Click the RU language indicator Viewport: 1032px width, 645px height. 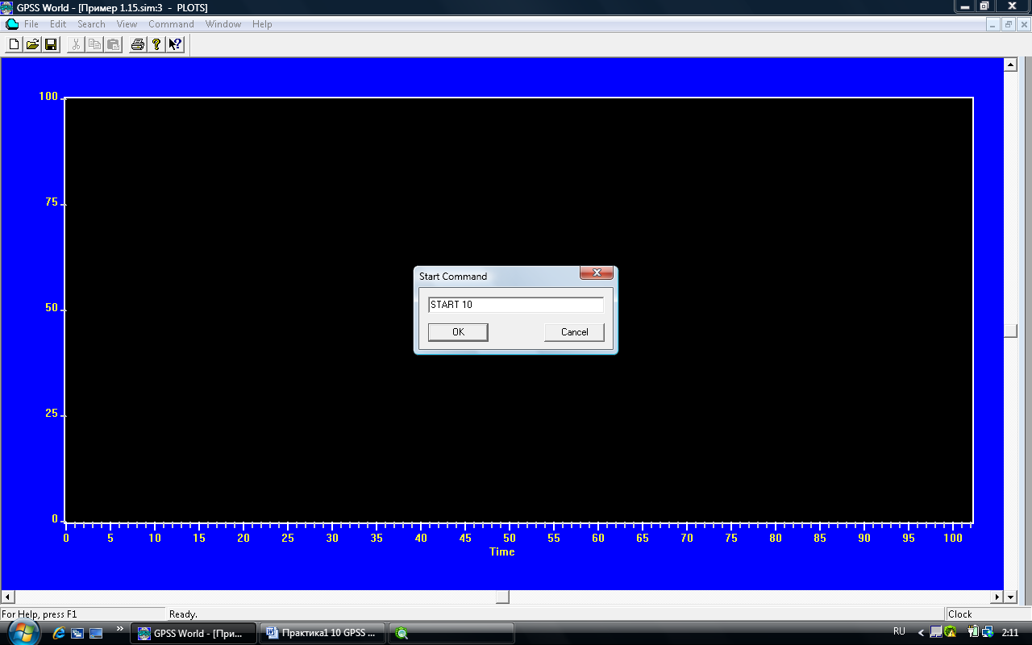click(x=899, y=632)
